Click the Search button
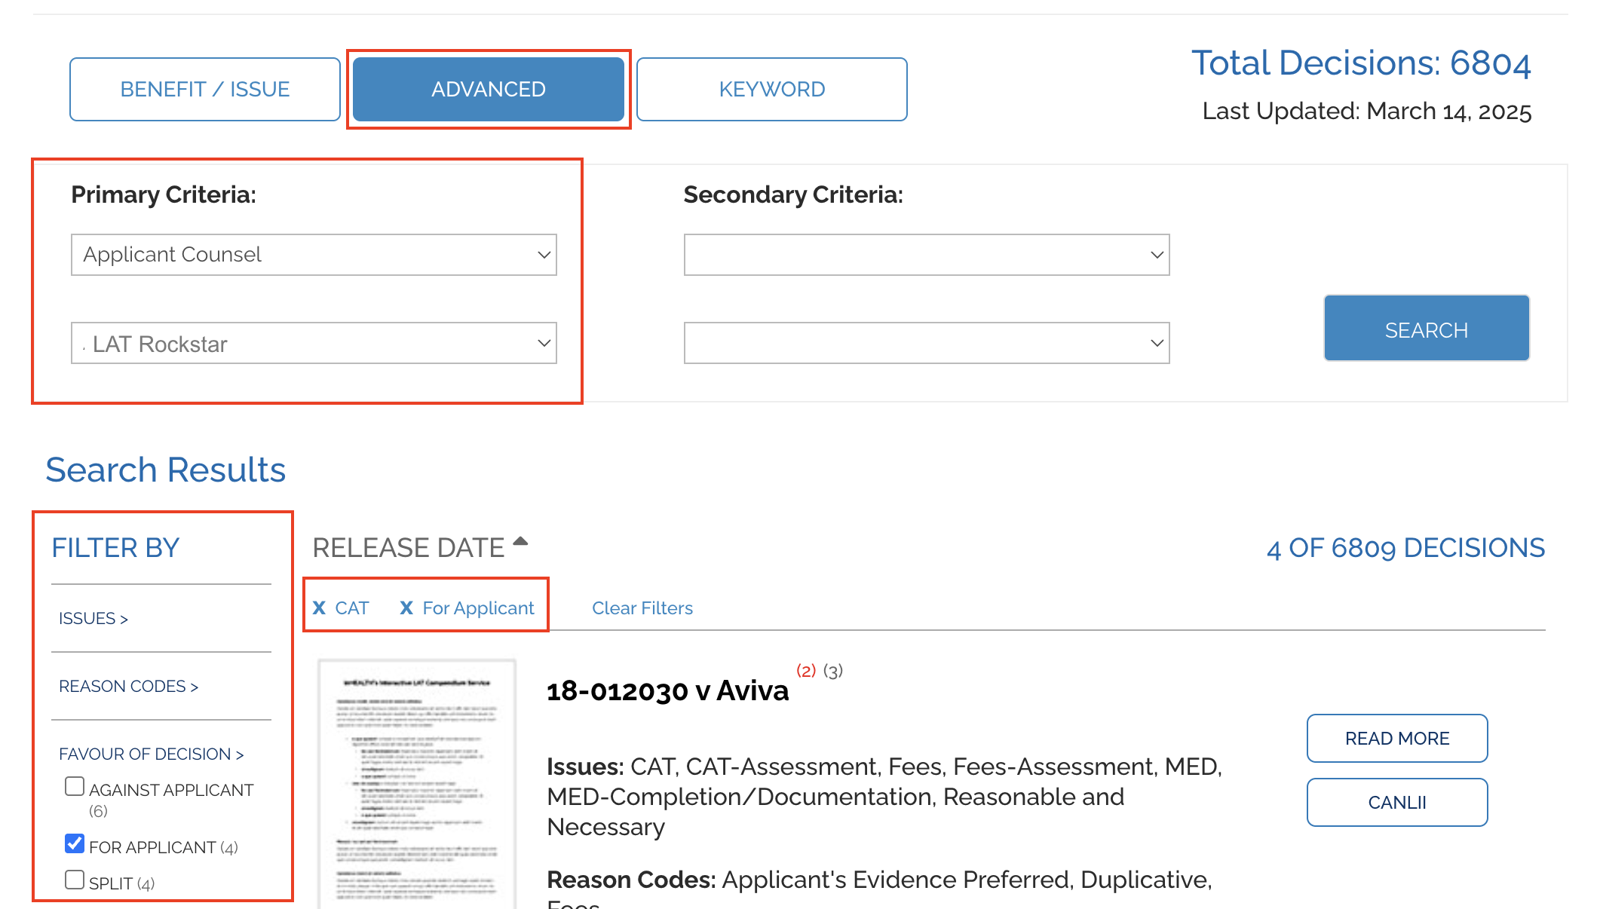Screen dimensions: 1600x909 pyautogui.click(x=1427, y=329)
